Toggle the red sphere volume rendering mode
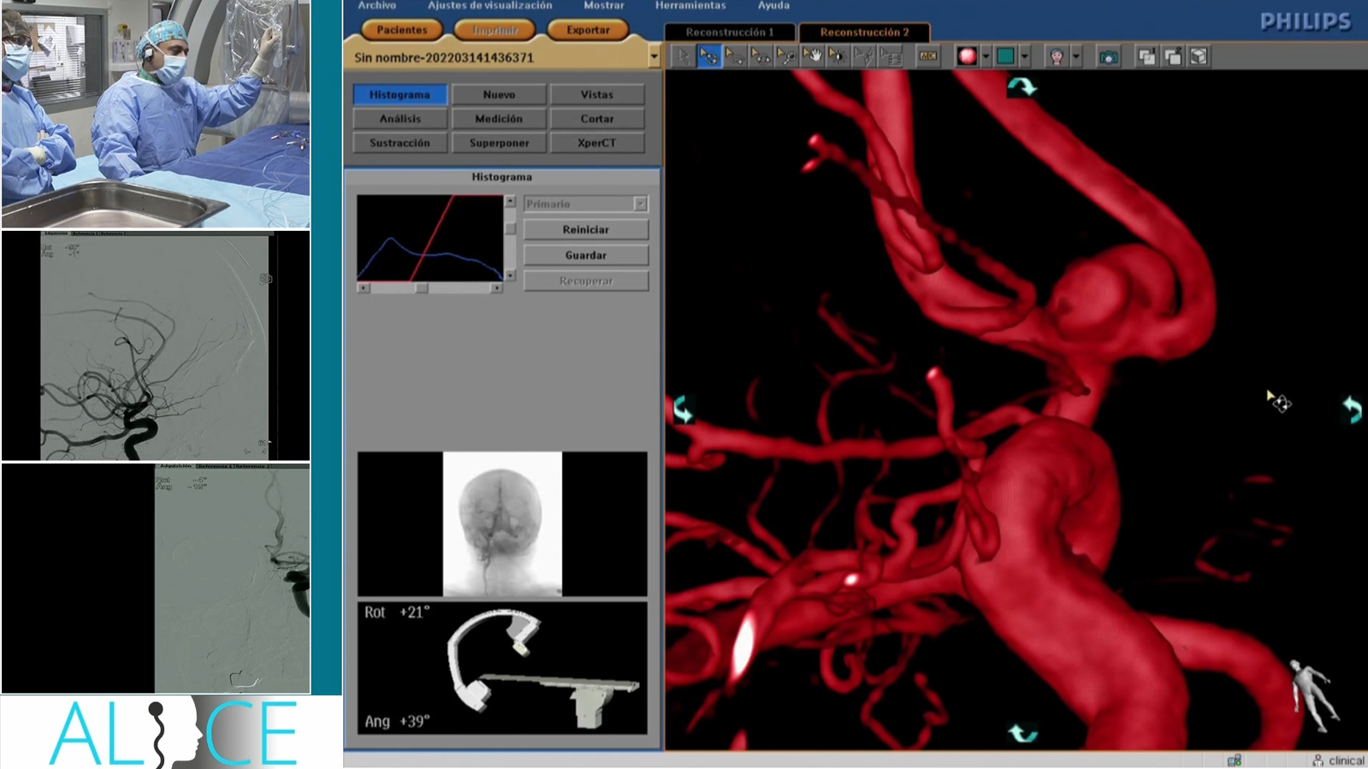The width and height of the screenshot is (1368, 769). [x=967, y=56]
